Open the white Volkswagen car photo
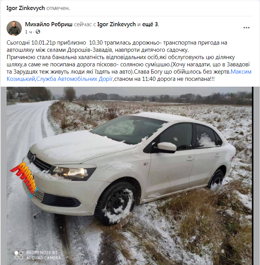 click(x=129, y=176)
